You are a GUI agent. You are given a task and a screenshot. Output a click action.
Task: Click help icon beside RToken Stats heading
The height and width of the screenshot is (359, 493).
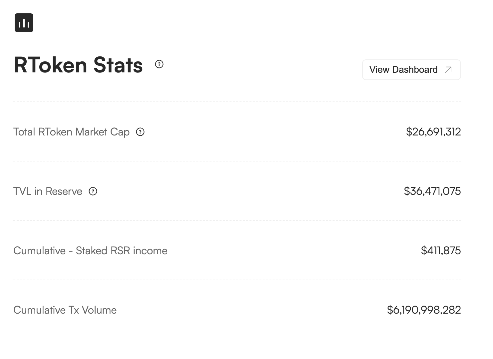(x=159, y=64)
